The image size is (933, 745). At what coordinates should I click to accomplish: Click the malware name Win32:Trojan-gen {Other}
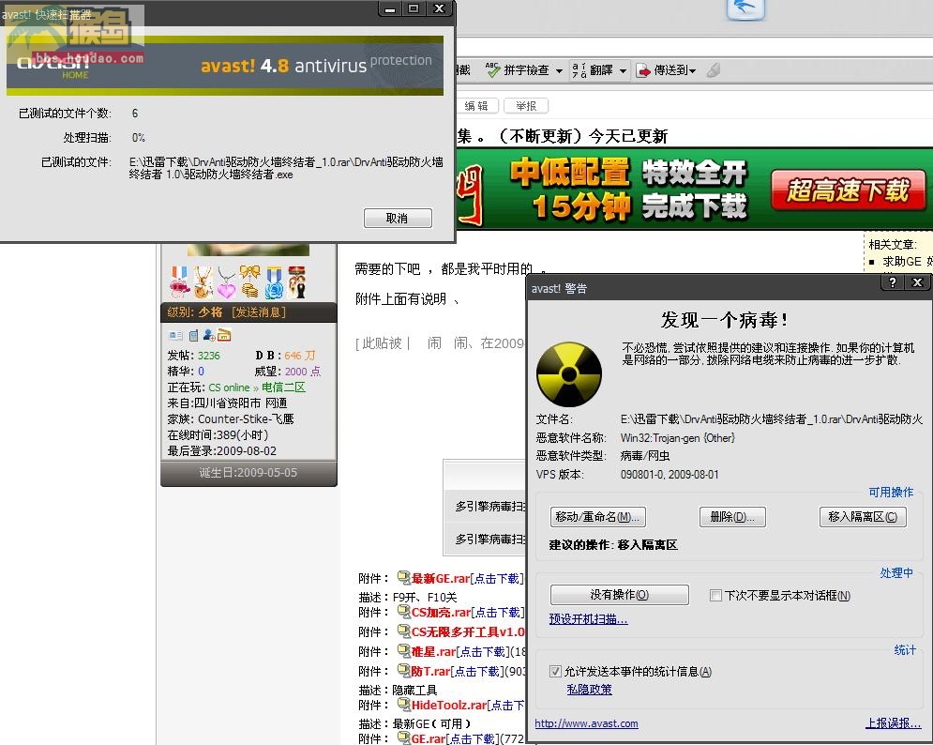(x=678, y=437)
